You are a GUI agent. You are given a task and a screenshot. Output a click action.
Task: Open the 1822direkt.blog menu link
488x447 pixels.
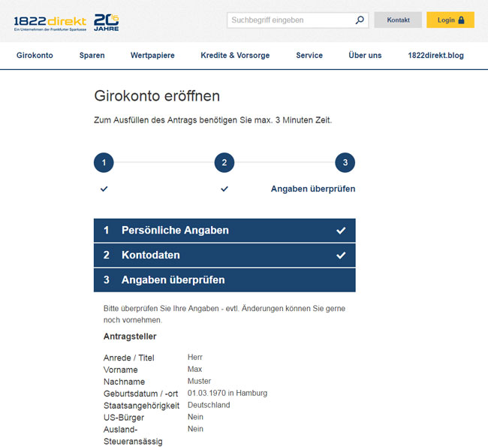point(435,56)
